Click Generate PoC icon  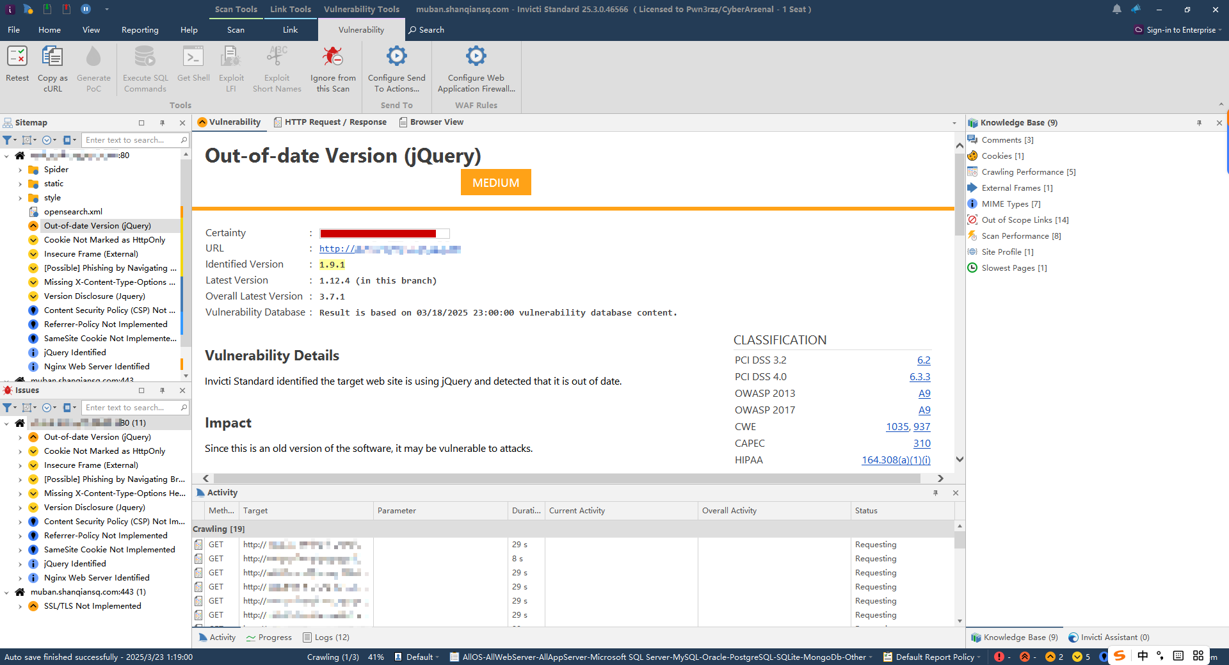93,56
